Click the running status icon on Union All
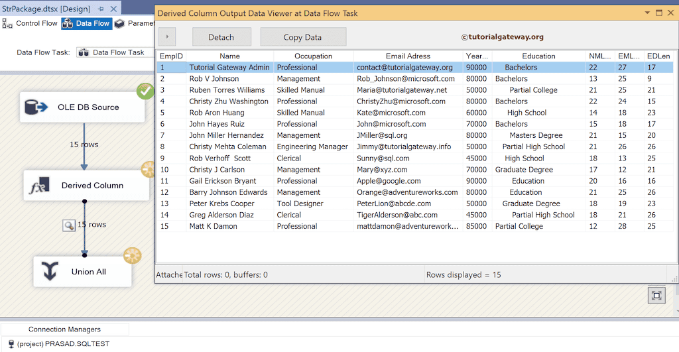Image resolution: width=679 pixels, height=352 pixels. (x=132, y=255)
